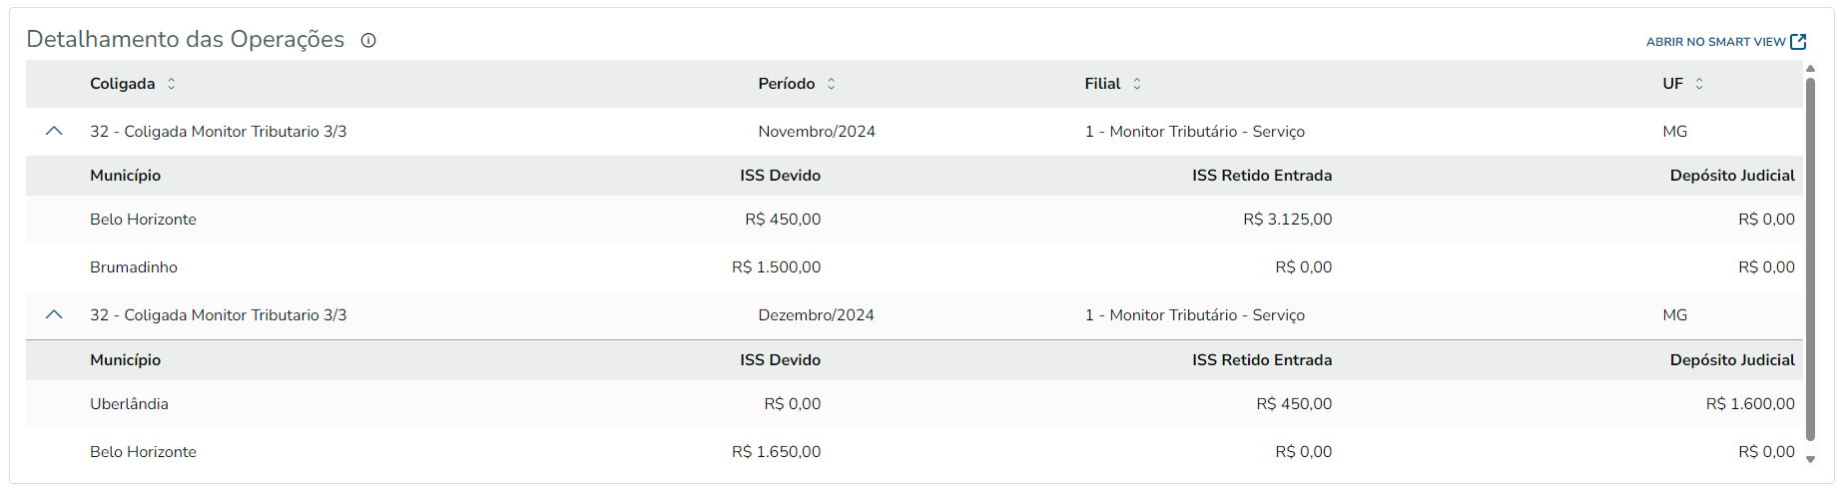
Task: Click Belo Horizonte under Dezembro/2024
Action: tap(143, 452)
